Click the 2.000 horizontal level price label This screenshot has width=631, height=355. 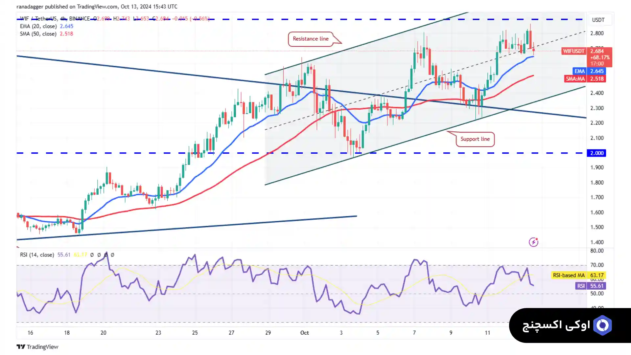tap(596, 153)
